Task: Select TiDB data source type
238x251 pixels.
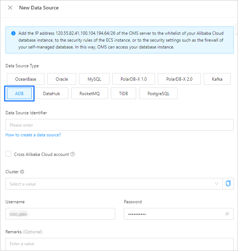Action: (124, 93)
